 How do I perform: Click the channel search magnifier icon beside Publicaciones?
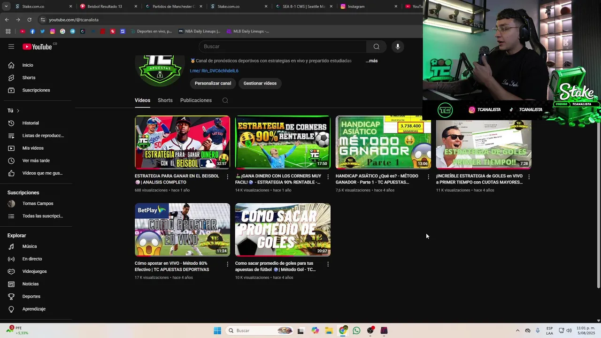(225, 100)
